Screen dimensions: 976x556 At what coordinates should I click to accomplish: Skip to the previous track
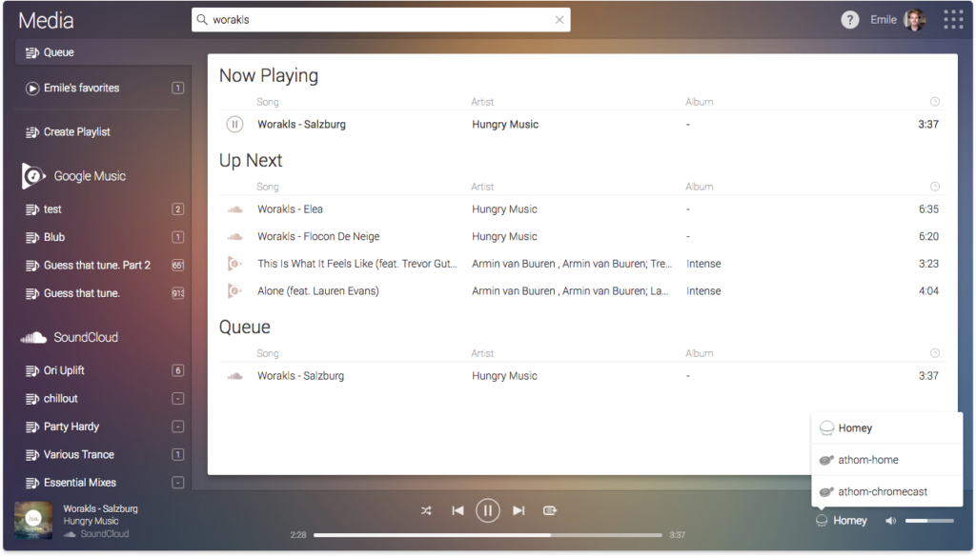[x=457, y=510]
